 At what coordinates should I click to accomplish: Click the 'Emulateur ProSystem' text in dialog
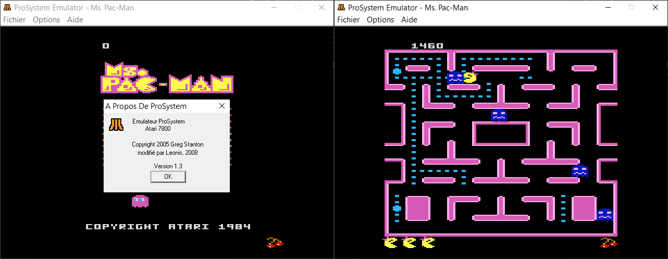click(x=158, y=121)
